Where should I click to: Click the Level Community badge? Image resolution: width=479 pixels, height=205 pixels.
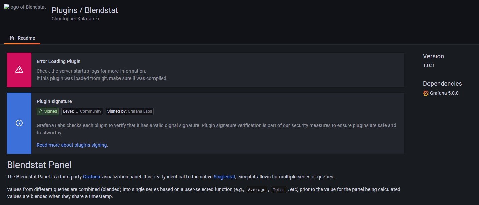(82, 111)
